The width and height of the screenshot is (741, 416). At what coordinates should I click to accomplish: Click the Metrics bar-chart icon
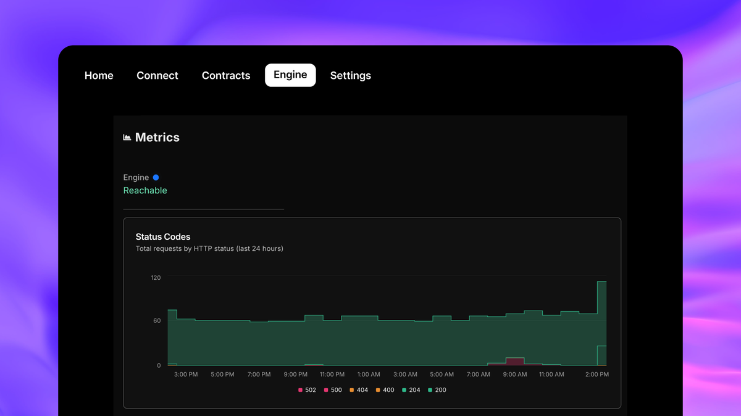(x=127, y=137)
